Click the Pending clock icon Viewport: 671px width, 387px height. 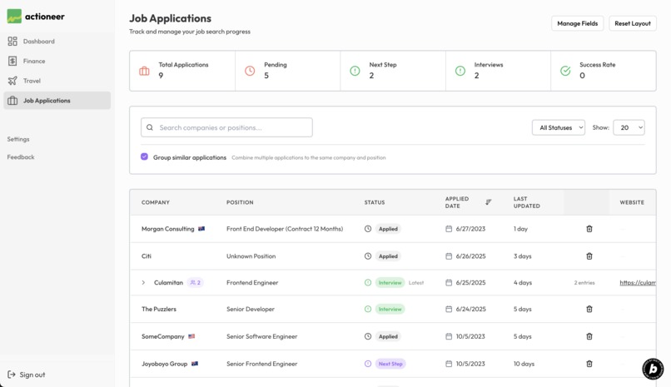pyautogui.click(x=250, y=71)
